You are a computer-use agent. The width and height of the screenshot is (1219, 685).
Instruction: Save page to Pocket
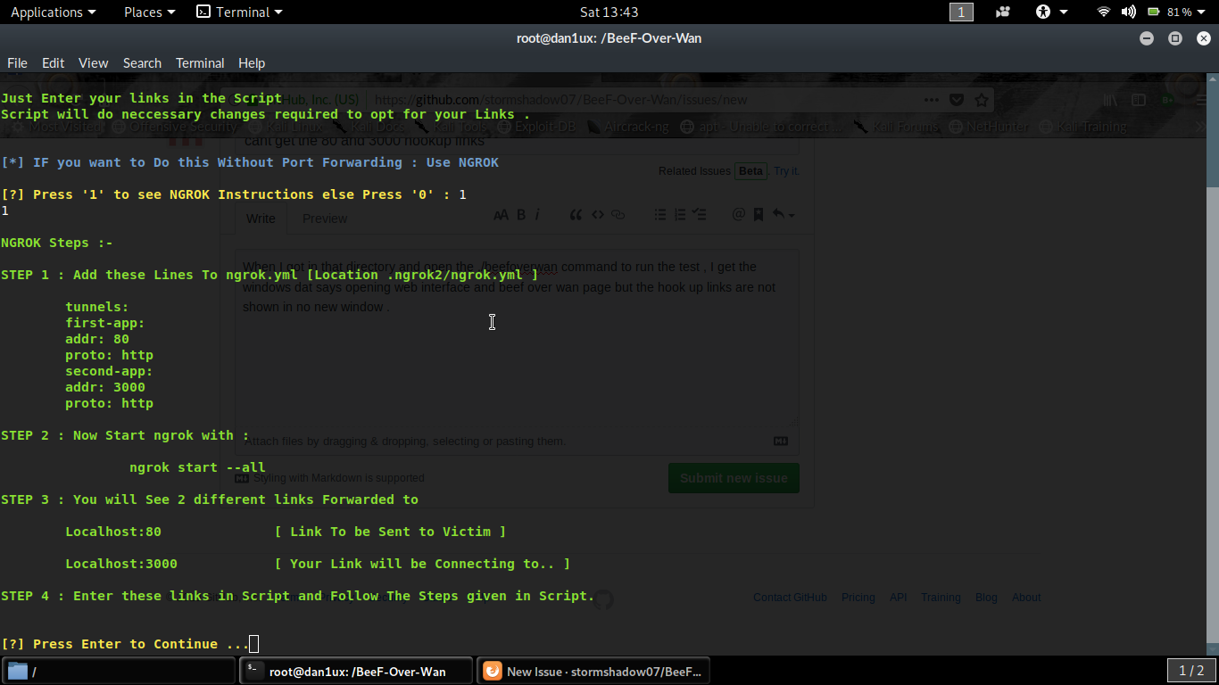957,100
